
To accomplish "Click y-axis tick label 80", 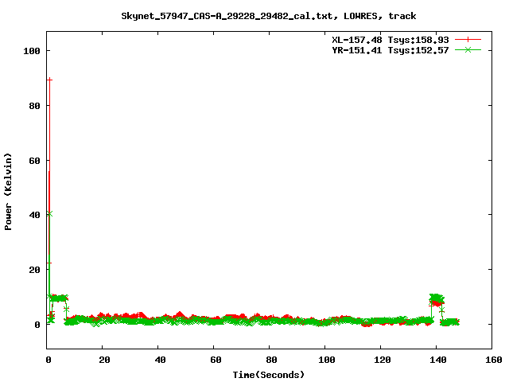I will click(35, 106).
